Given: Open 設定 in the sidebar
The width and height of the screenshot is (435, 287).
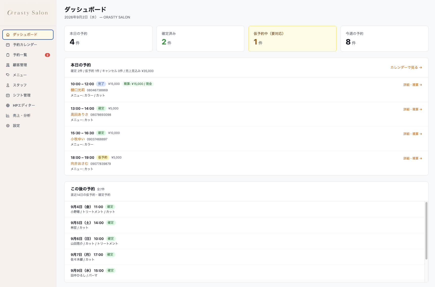Looking at the screenshot, I should (x=28, y=126).
